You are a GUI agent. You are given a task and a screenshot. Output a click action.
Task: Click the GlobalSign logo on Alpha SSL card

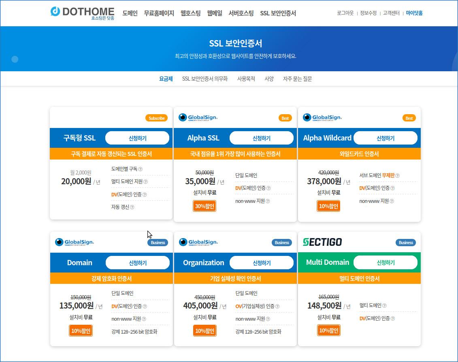coord(198,117)
